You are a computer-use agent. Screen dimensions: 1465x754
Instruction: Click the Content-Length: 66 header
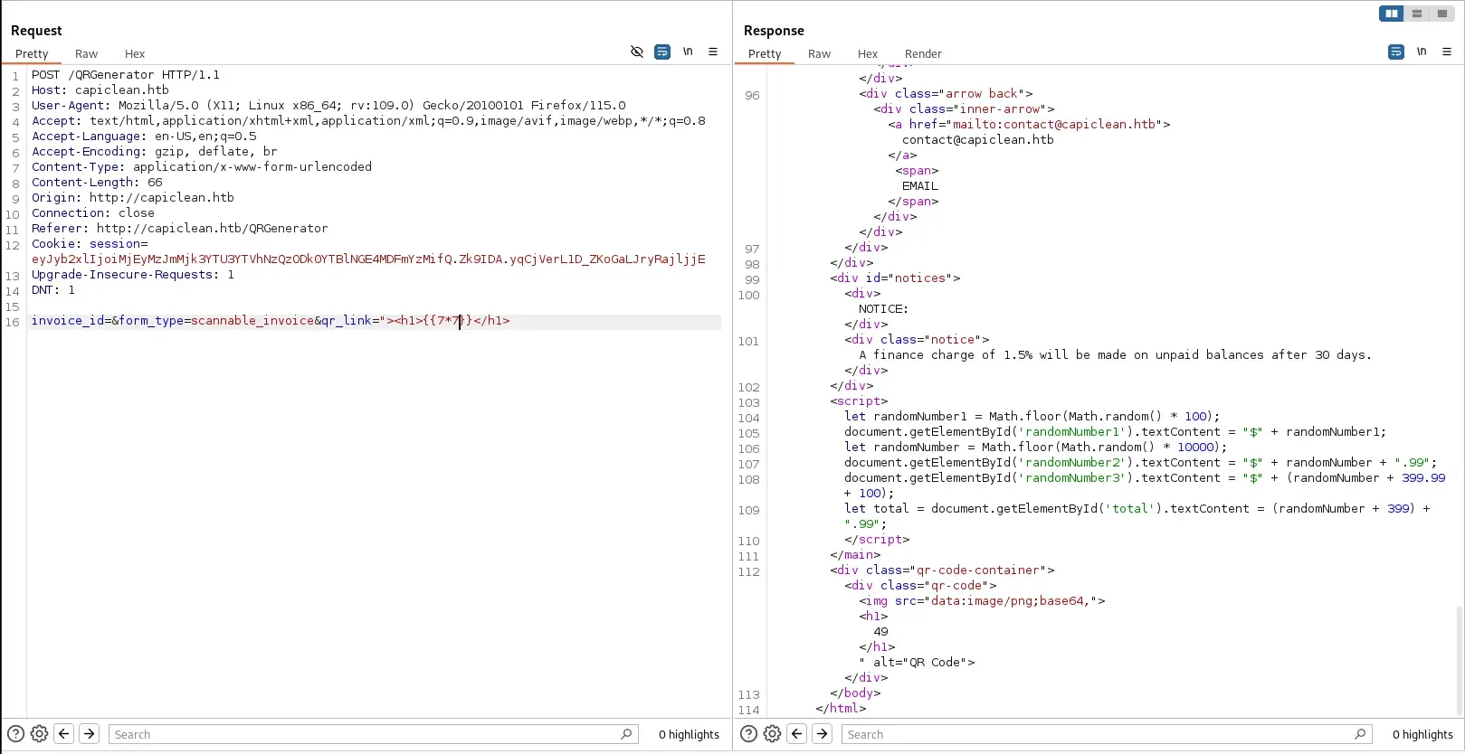coord(97,183)
